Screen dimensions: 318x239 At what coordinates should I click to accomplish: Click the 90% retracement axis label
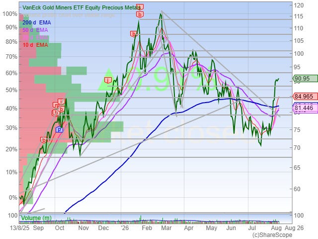[11, 27]
